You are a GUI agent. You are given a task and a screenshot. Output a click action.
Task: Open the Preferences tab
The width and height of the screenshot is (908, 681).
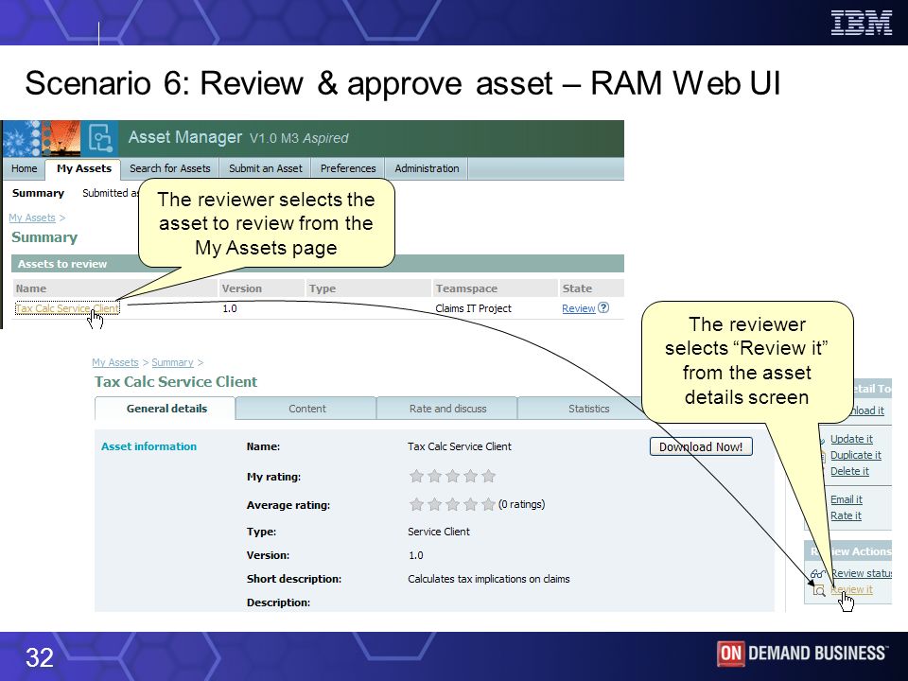[348, 168]
